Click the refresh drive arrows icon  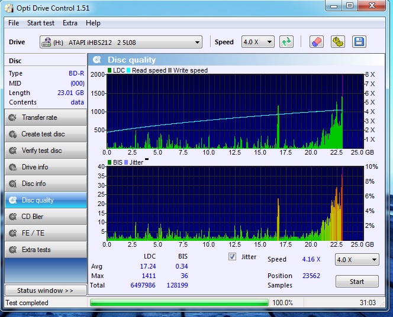pyautogui.click(x=286, y=42)
